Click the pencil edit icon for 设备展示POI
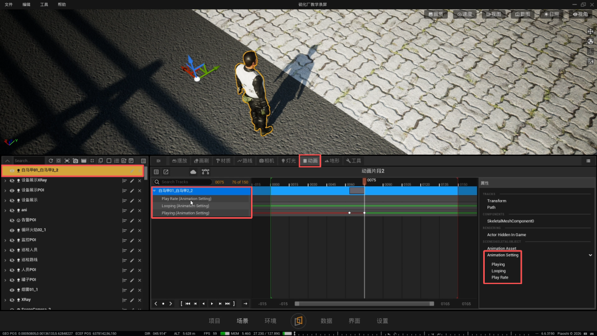Viewport: 597px width, 336px height. coord(132,190)
